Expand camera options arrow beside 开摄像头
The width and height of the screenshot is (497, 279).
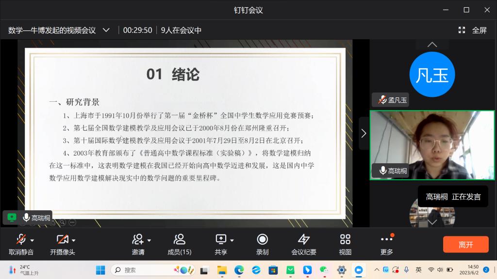74,240
